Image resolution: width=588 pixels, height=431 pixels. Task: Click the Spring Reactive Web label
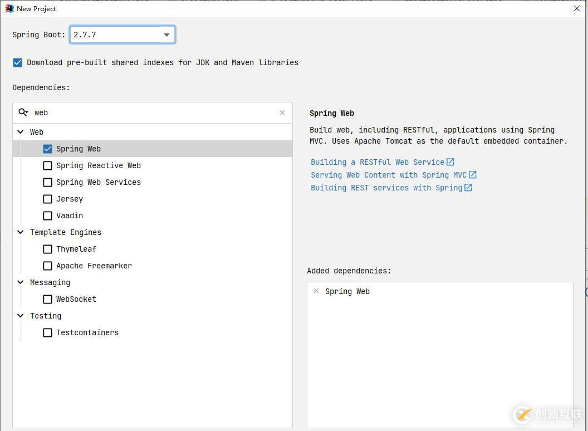pos(99,165)
